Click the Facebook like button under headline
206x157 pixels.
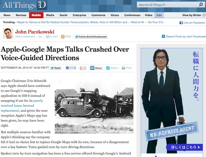point(71,68)
